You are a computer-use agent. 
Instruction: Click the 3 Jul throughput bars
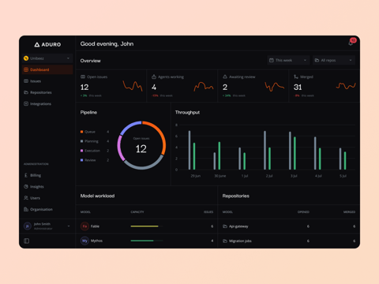point(292,151)
